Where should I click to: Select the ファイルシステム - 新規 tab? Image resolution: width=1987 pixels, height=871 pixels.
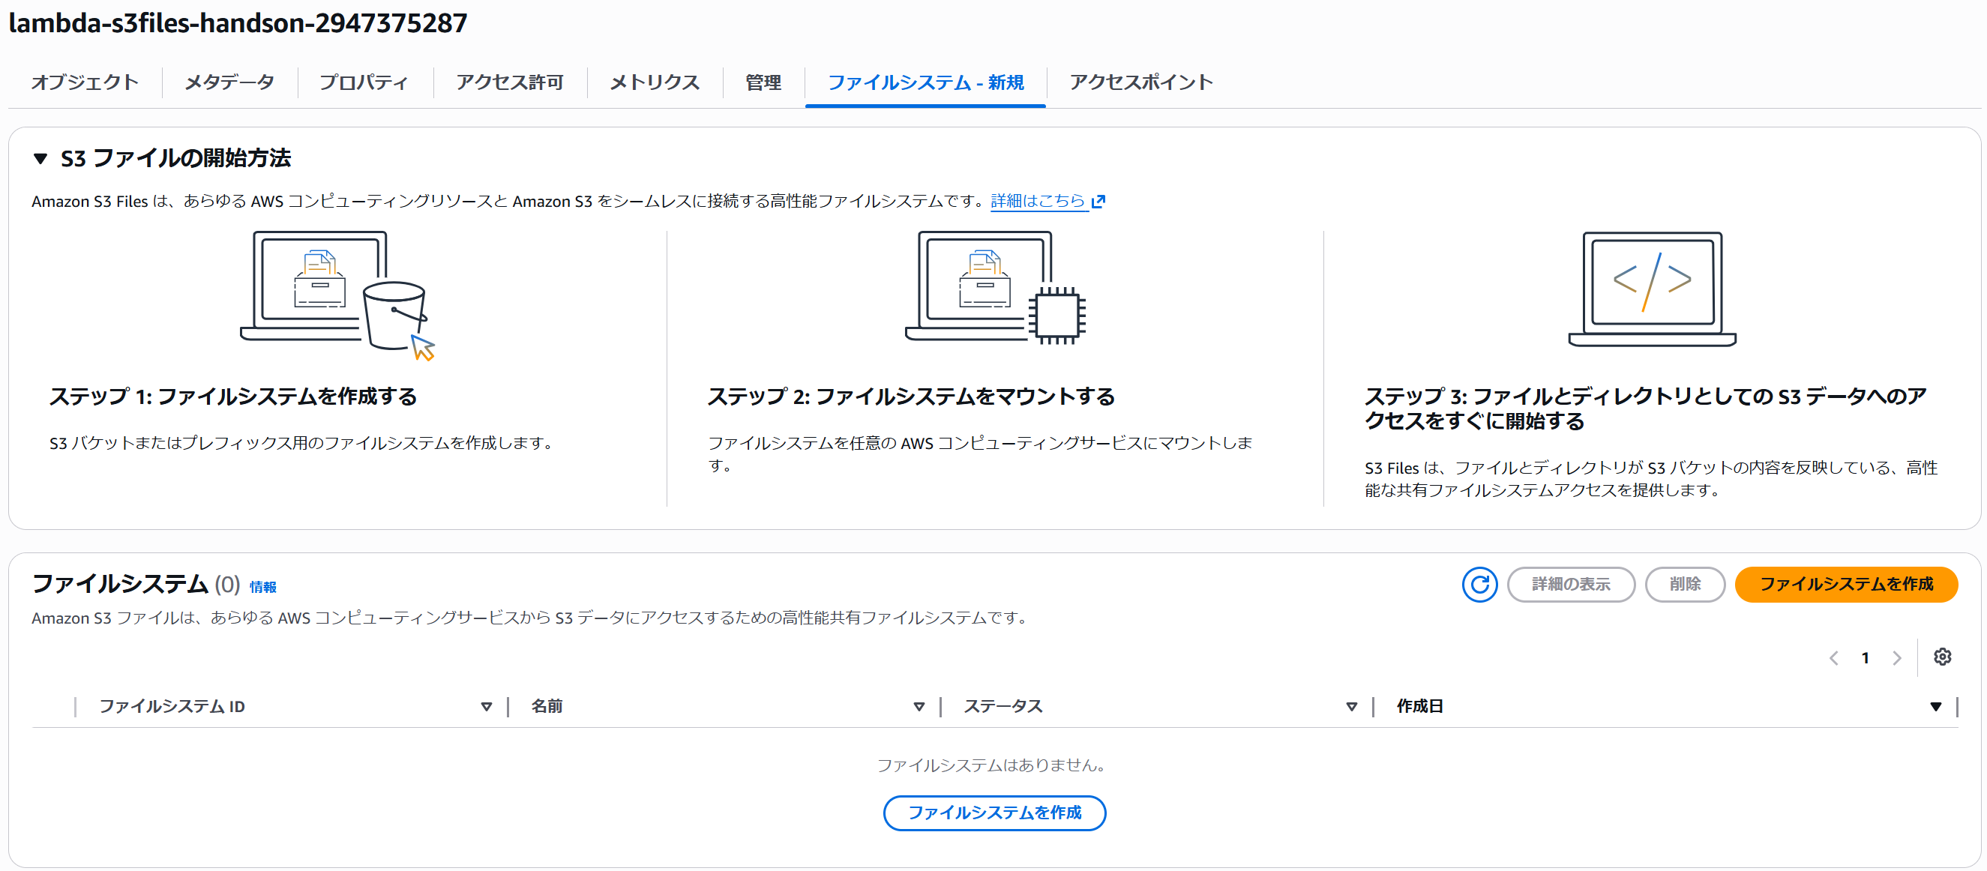[x=925, y=82]
